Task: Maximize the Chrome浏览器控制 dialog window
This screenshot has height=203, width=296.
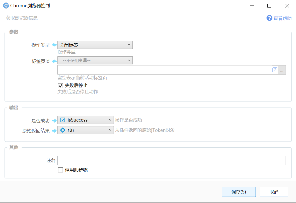Action: tap(269, 6)
